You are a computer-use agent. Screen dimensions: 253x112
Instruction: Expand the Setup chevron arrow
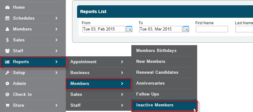(56, 72)
